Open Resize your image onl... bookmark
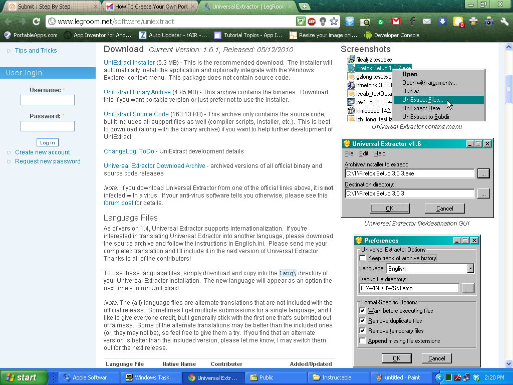Screen dimensions: 513x385 (x=323, y=35)
